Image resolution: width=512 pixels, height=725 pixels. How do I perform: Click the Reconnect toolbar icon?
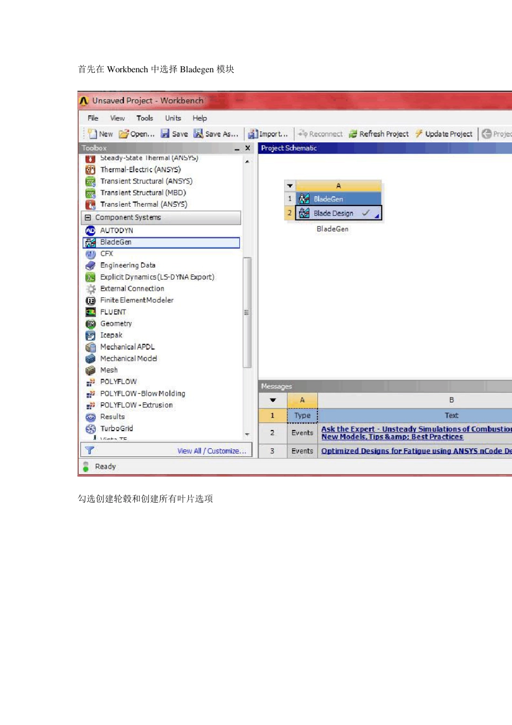click(303, 134)
